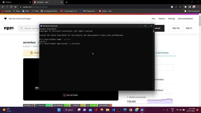
Task: Open the Windows Start menu
Action: point(59,110)
